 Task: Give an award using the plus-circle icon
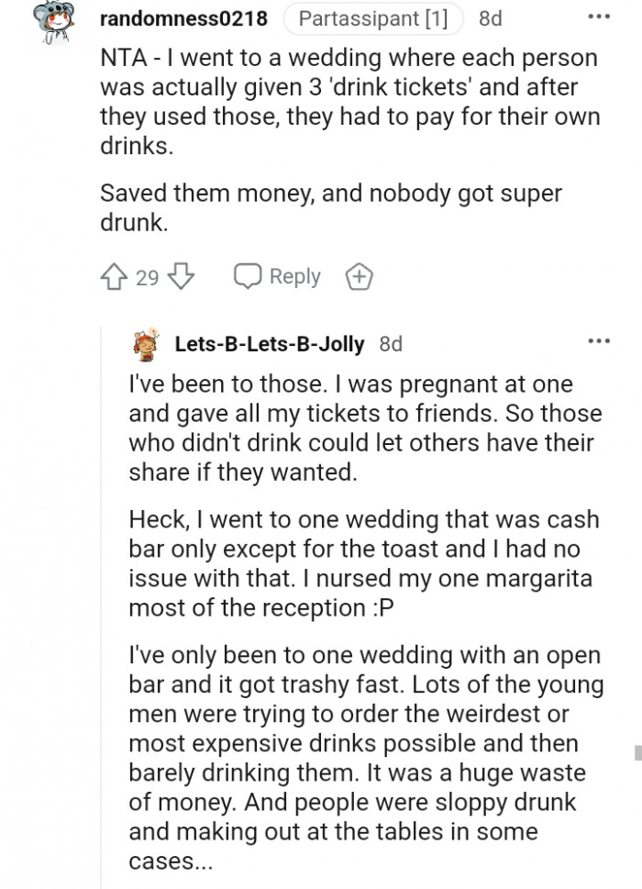point(359,276)
